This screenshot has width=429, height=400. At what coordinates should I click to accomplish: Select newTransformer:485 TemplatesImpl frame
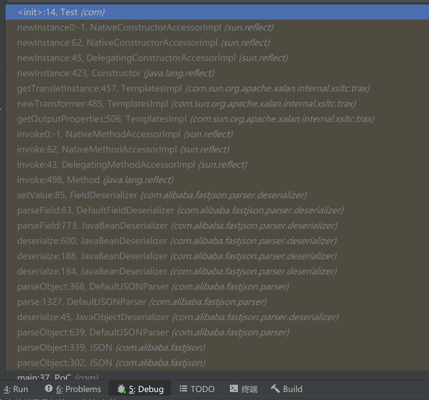click(217, 103)
